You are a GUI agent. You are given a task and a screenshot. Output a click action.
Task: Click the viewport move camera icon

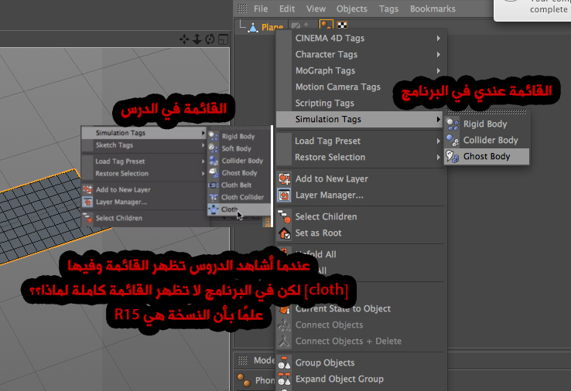[184, 39]
